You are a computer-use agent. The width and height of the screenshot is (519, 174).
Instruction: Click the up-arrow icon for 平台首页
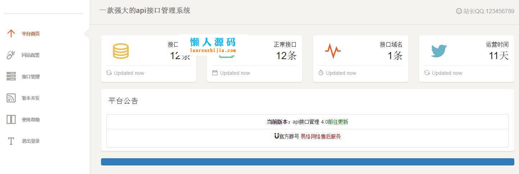pos(11,34)
